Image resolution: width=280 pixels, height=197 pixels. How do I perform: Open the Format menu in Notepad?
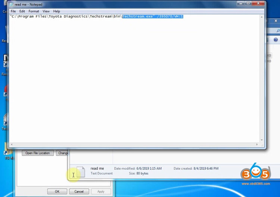[x=34, y=11]
